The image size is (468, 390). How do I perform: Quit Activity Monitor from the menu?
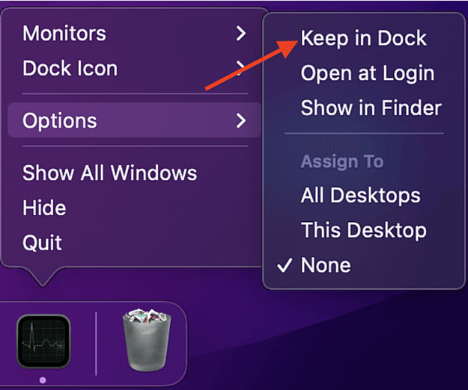42,243
